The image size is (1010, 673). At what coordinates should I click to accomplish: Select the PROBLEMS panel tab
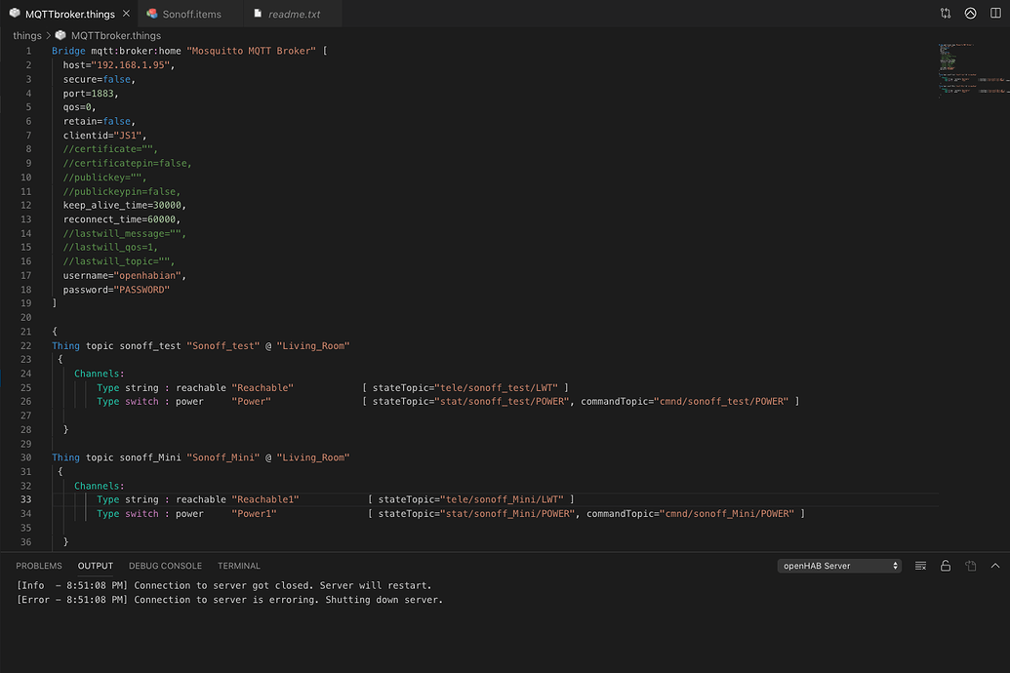[38, 565]
